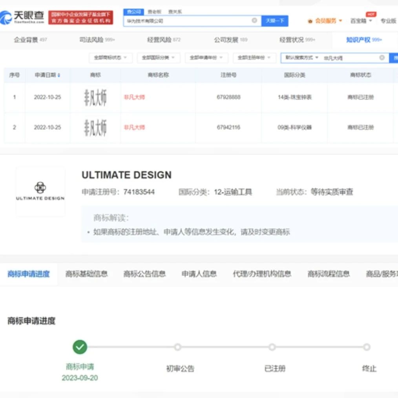
Task: Select the 代理/办理机构信息 tab
Action: (x=262, y=274)
